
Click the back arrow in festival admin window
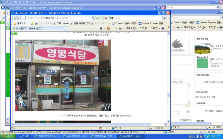point(3,8)
